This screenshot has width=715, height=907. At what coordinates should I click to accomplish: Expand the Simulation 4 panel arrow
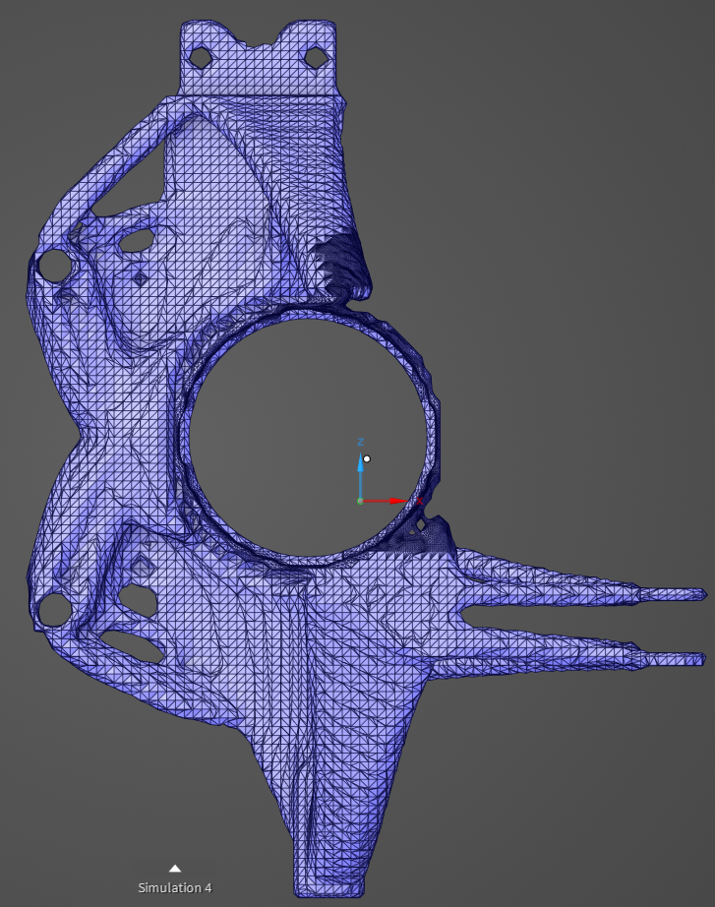point(175,869)
